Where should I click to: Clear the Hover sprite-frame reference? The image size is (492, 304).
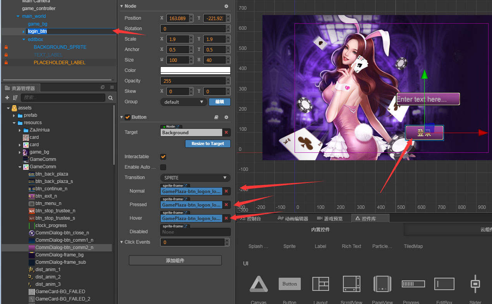click(226, 218)
